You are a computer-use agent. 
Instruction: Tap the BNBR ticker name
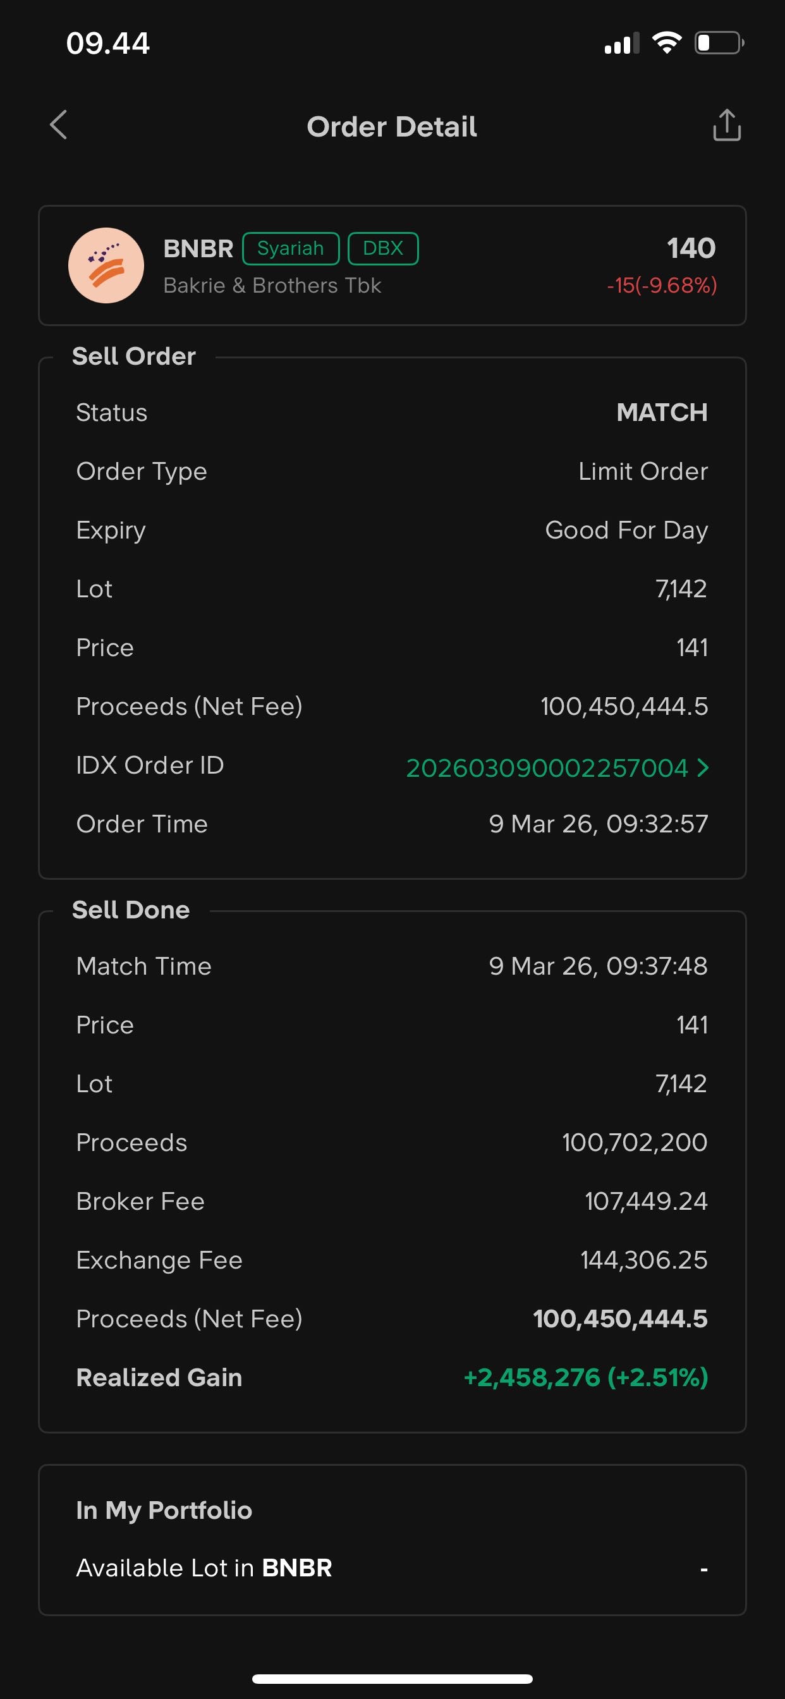tap(198, 248)
